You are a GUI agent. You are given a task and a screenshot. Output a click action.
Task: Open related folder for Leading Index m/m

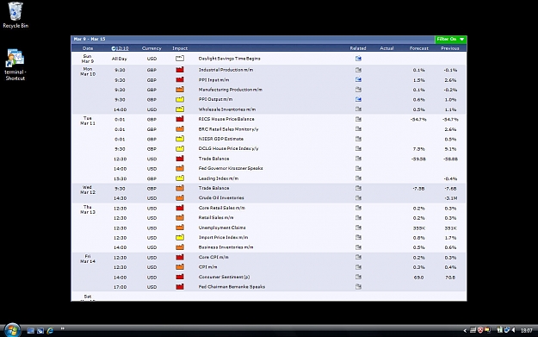358,178
